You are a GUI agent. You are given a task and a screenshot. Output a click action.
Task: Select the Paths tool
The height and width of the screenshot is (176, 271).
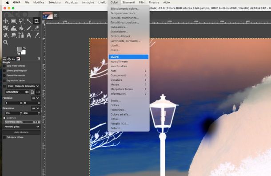[x=21, y=35]
